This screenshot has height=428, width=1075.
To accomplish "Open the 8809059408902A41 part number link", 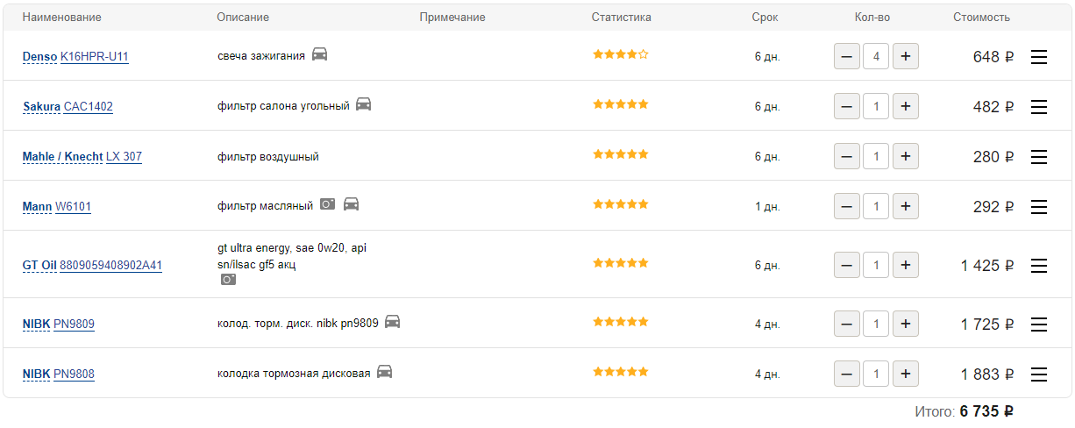I will pos(110,265).
